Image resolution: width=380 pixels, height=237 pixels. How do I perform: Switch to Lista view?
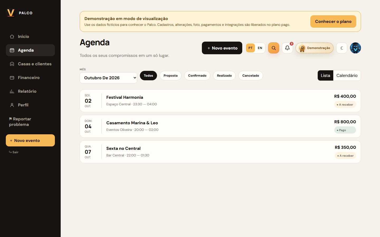click(x=325, y=75)
